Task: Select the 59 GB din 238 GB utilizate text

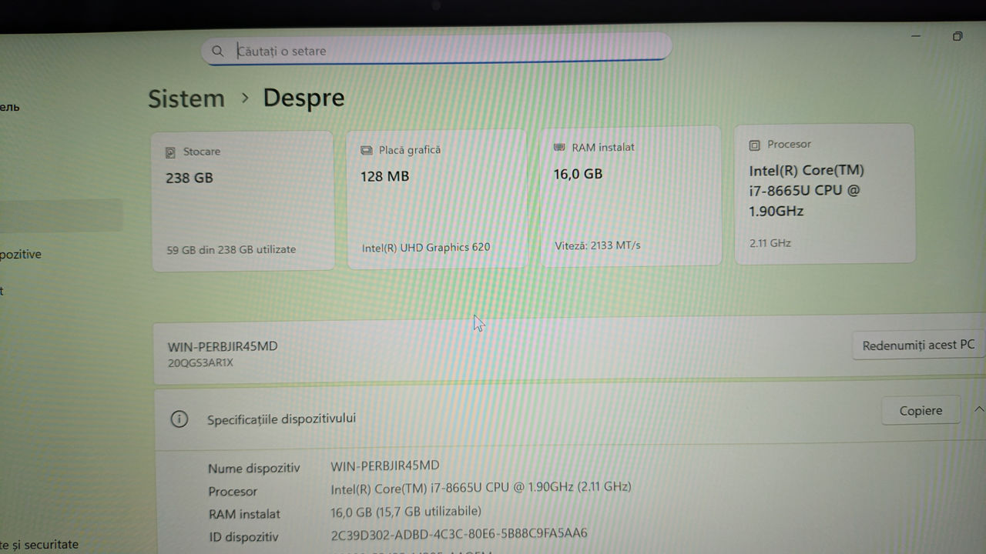Action: (231, 249)
